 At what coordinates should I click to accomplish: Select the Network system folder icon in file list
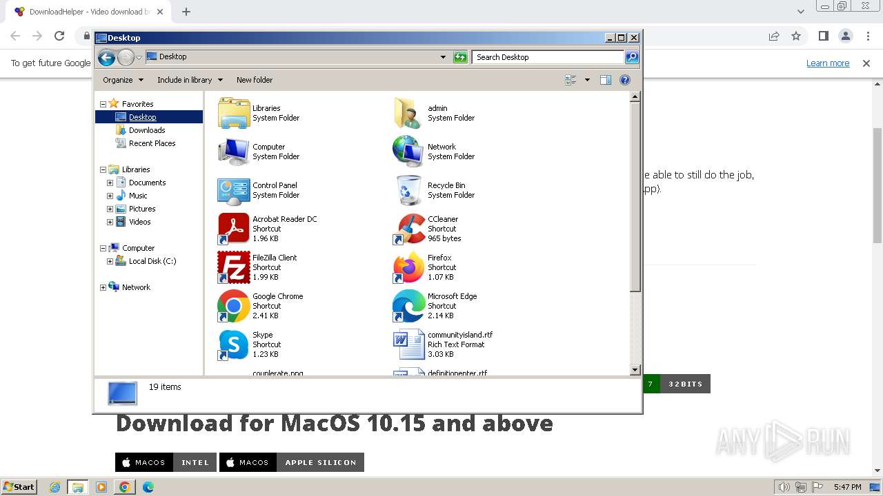click(x=408, y=152)
